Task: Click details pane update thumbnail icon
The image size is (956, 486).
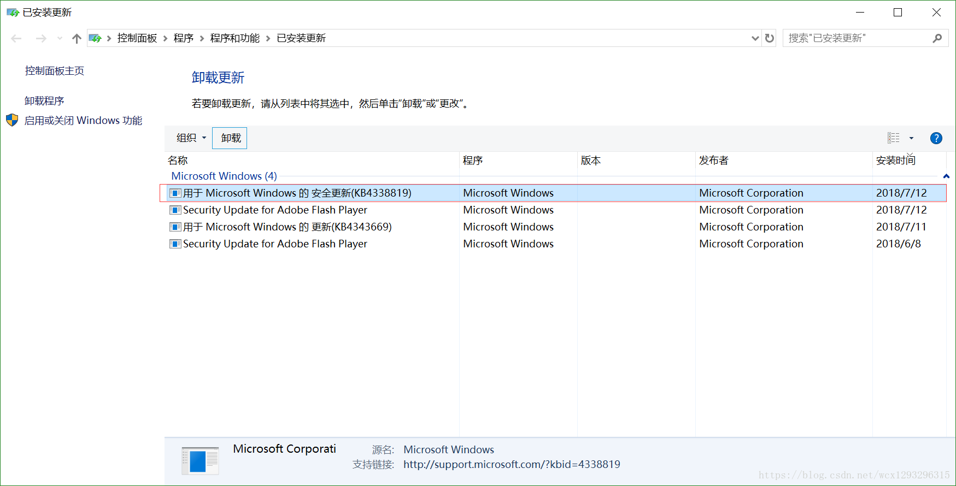Action: (200, 461)
